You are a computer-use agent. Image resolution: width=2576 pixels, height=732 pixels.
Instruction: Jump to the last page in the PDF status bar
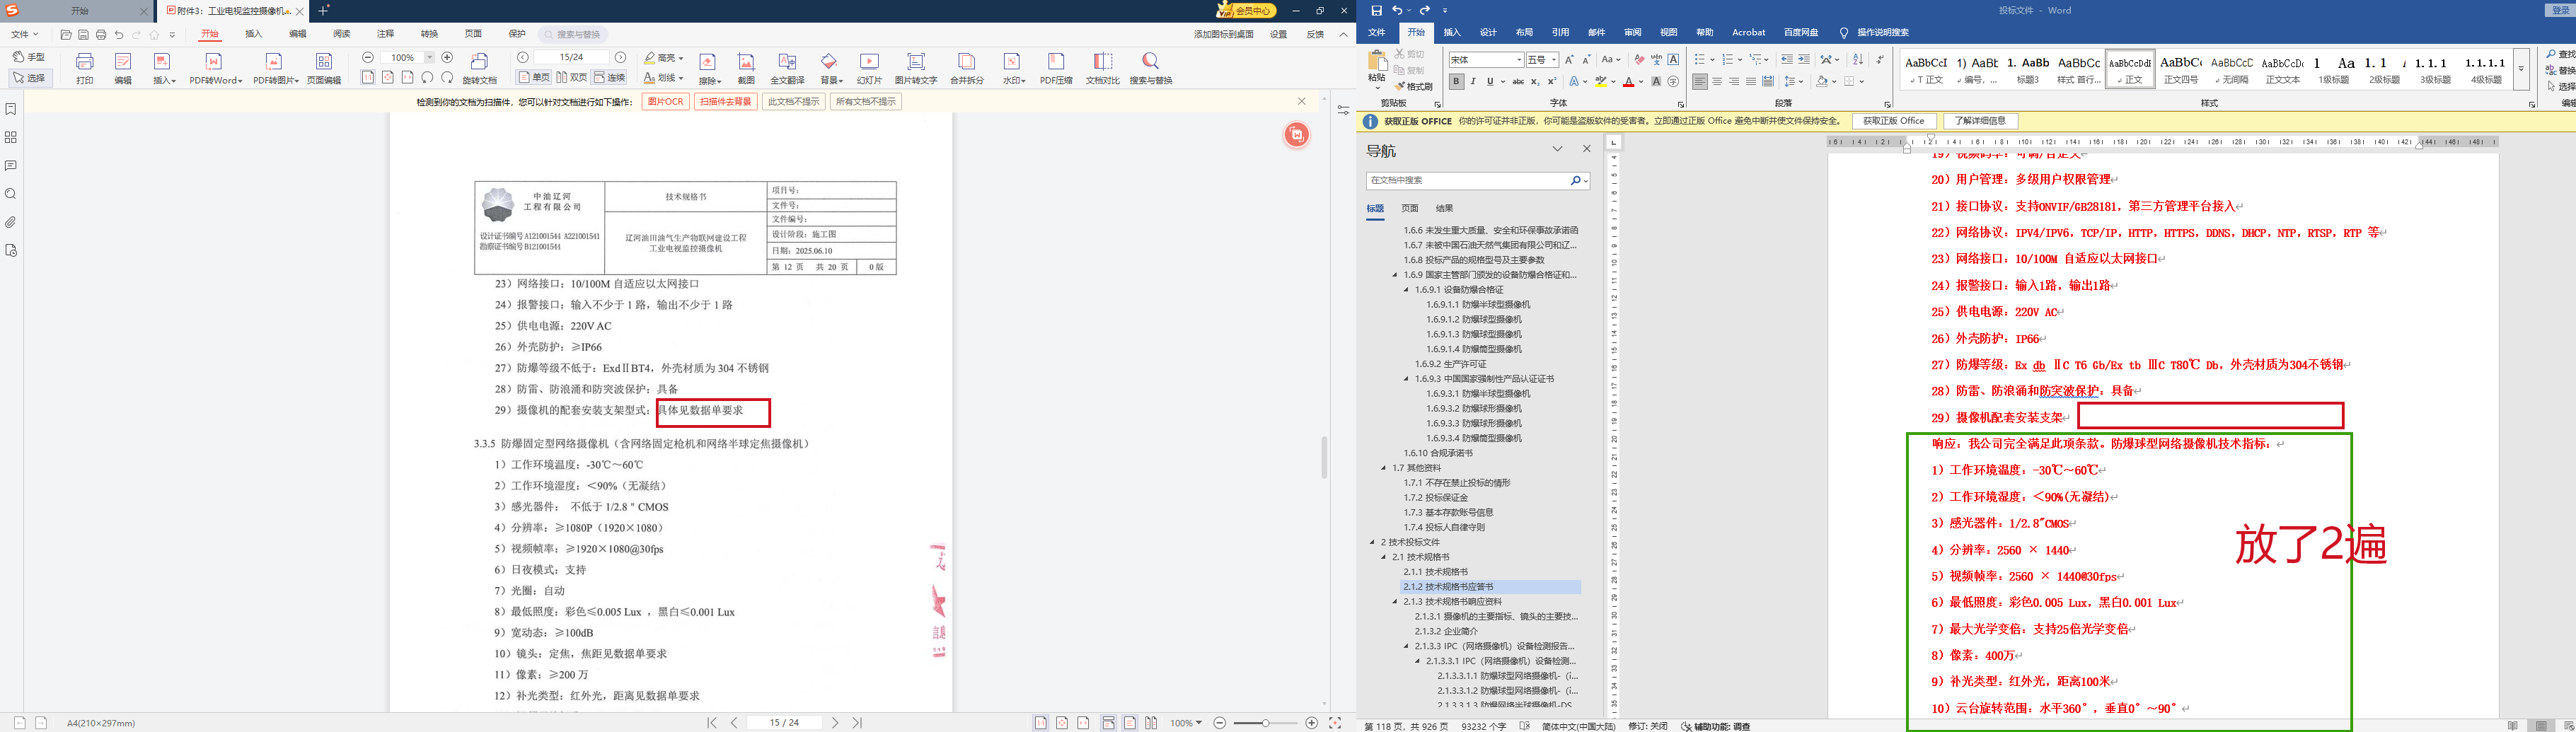tap(857, 723)
